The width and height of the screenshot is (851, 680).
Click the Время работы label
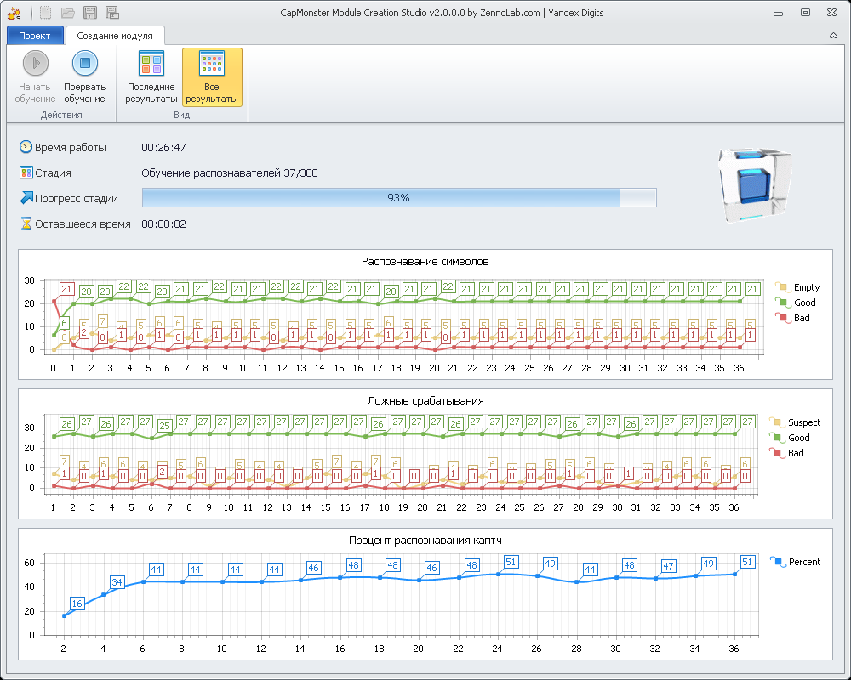click(71, 148)
